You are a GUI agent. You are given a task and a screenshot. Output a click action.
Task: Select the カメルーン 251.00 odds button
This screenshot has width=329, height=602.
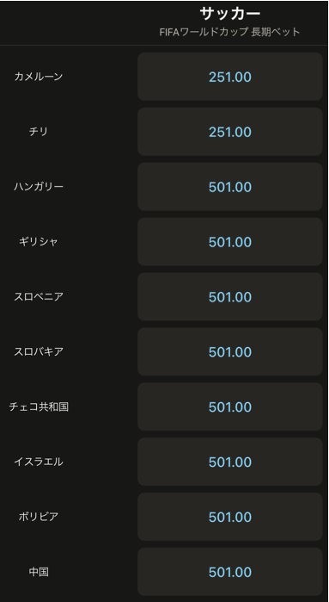(x=230, y=77)
